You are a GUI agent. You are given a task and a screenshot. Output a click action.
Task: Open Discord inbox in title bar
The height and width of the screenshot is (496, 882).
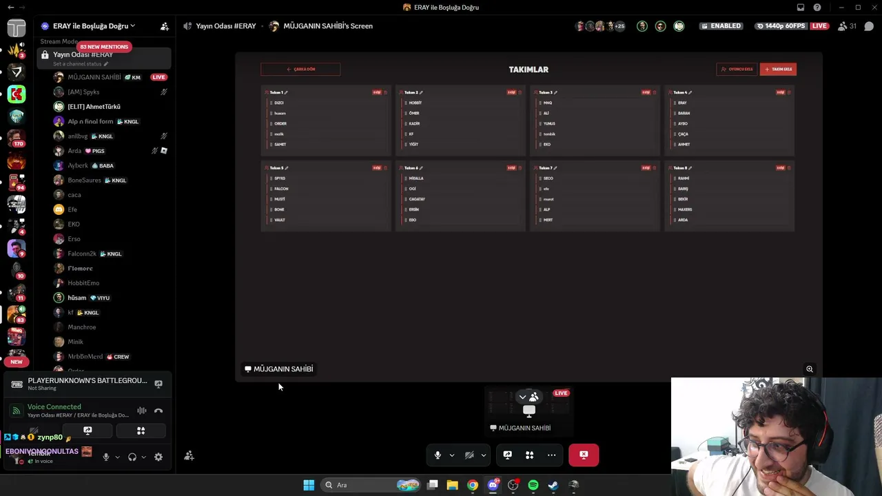point(801,8)
